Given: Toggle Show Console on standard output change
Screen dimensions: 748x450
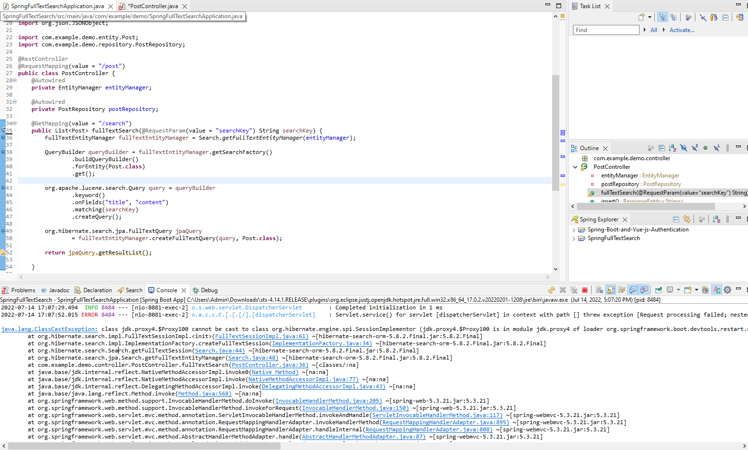Looking at the screenshot, I should 633,290.
